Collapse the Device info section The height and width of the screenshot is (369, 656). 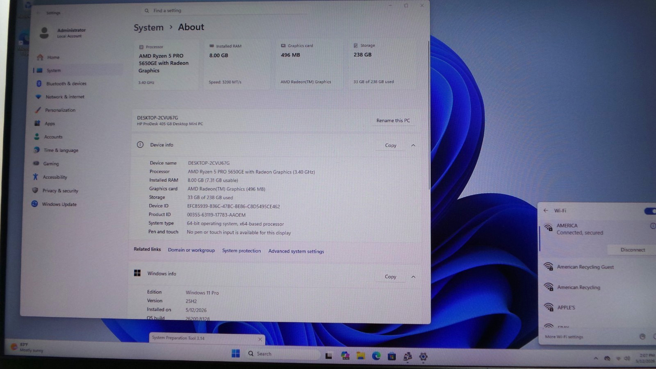pos(413,145)
